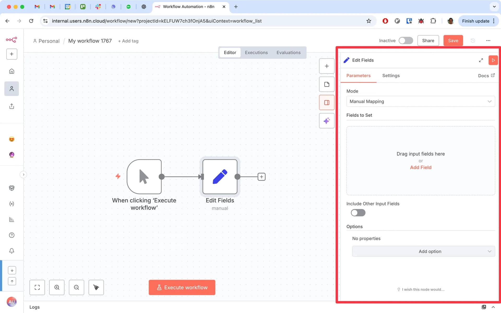Click the zoom out magnifier button
501x313 pixels.
point(76,287)
